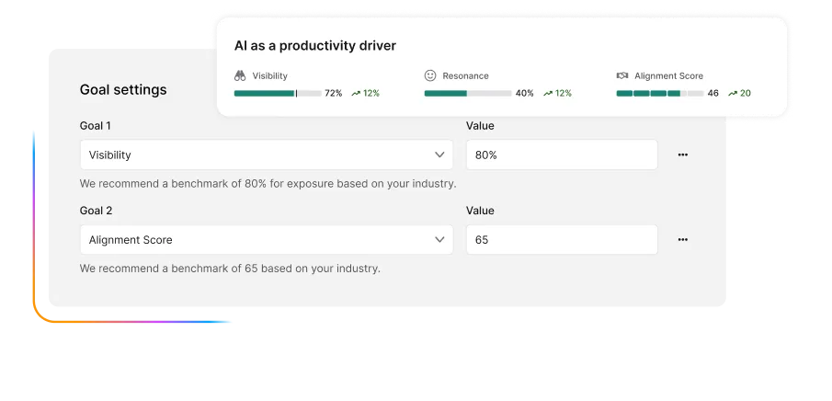Viewport: 832px width, 401px height.
Task: Click the Goal 1 value field showing 80%
Action: point(561,155)
